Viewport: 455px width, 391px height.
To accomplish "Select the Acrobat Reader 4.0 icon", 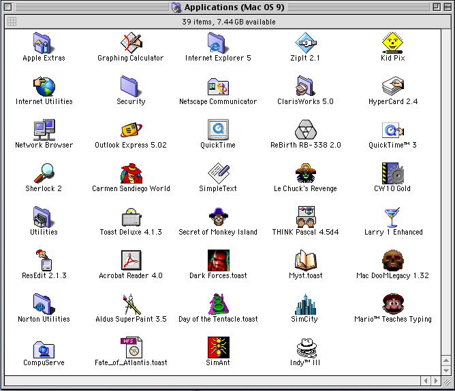I will (x=131, y=260).
